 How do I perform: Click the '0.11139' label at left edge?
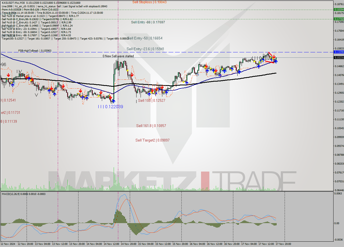coord(9,121)
